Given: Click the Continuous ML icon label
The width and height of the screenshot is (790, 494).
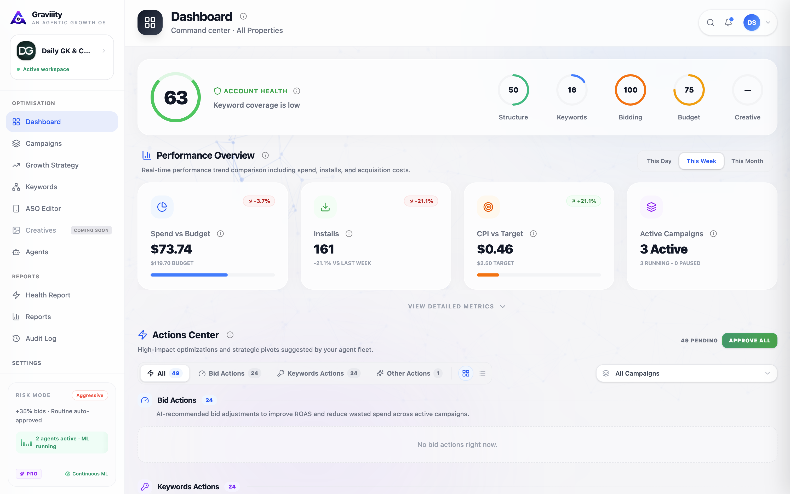Looking at the screenshot, I should 87,474.
